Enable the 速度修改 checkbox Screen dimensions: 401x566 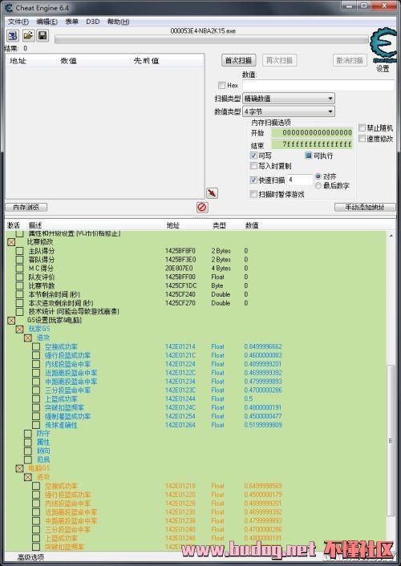362,138
